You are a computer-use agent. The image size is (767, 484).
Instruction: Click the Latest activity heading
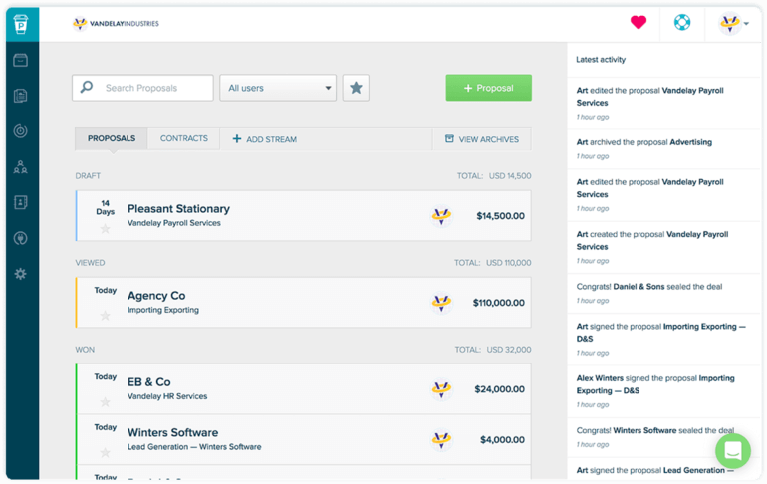pyautogui.click(x=601, y=59)
